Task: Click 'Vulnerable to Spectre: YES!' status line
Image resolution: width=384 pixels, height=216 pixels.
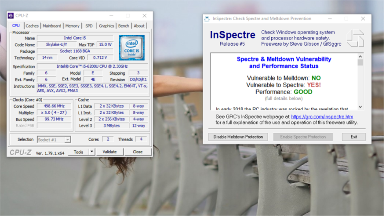Action: [x=283, y=85]
